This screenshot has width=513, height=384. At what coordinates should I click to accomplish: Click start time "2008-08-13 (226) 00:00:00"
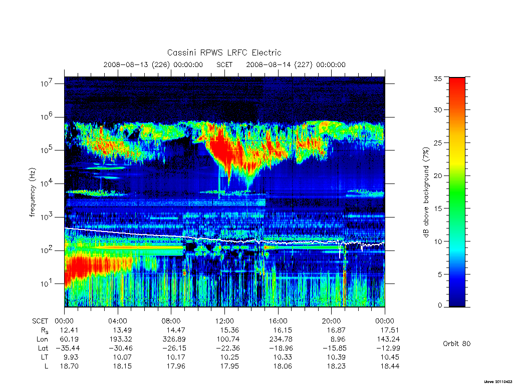tap(153, 64)
